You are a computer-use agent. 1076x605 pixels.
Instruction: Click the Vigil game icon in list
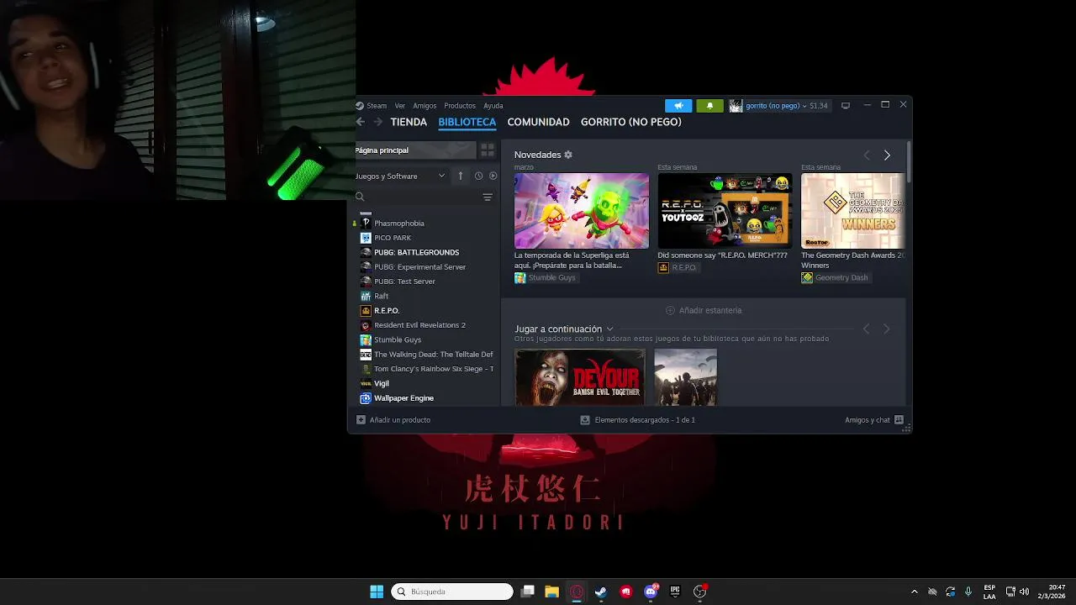[366, 383]
